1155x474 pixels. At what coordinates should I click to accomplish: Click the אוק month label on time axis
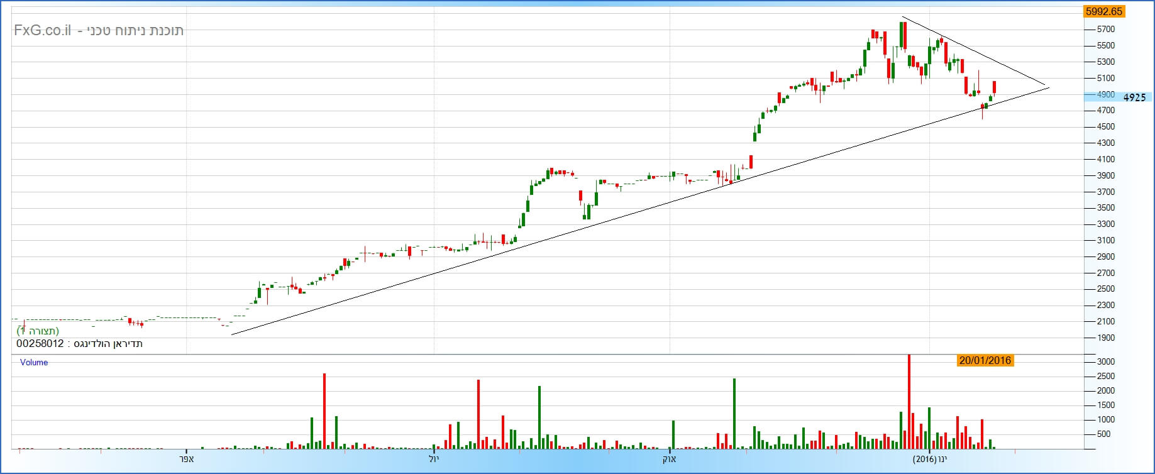[670, 459]
